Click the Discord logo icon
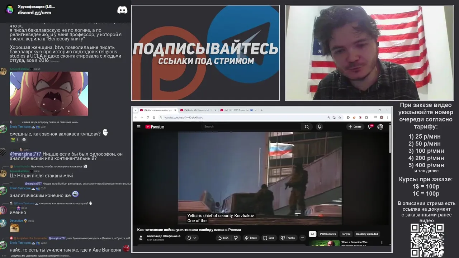 [x=122, y=10]
